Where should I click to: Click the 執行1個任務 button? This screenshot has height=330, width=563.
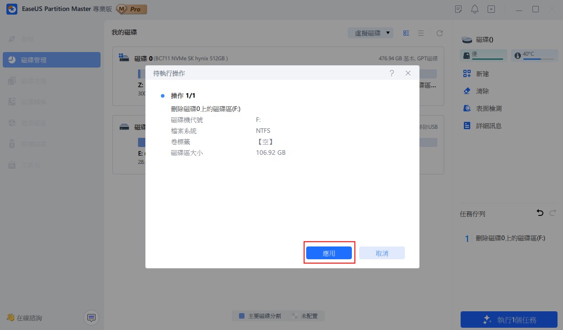[509, 320]
